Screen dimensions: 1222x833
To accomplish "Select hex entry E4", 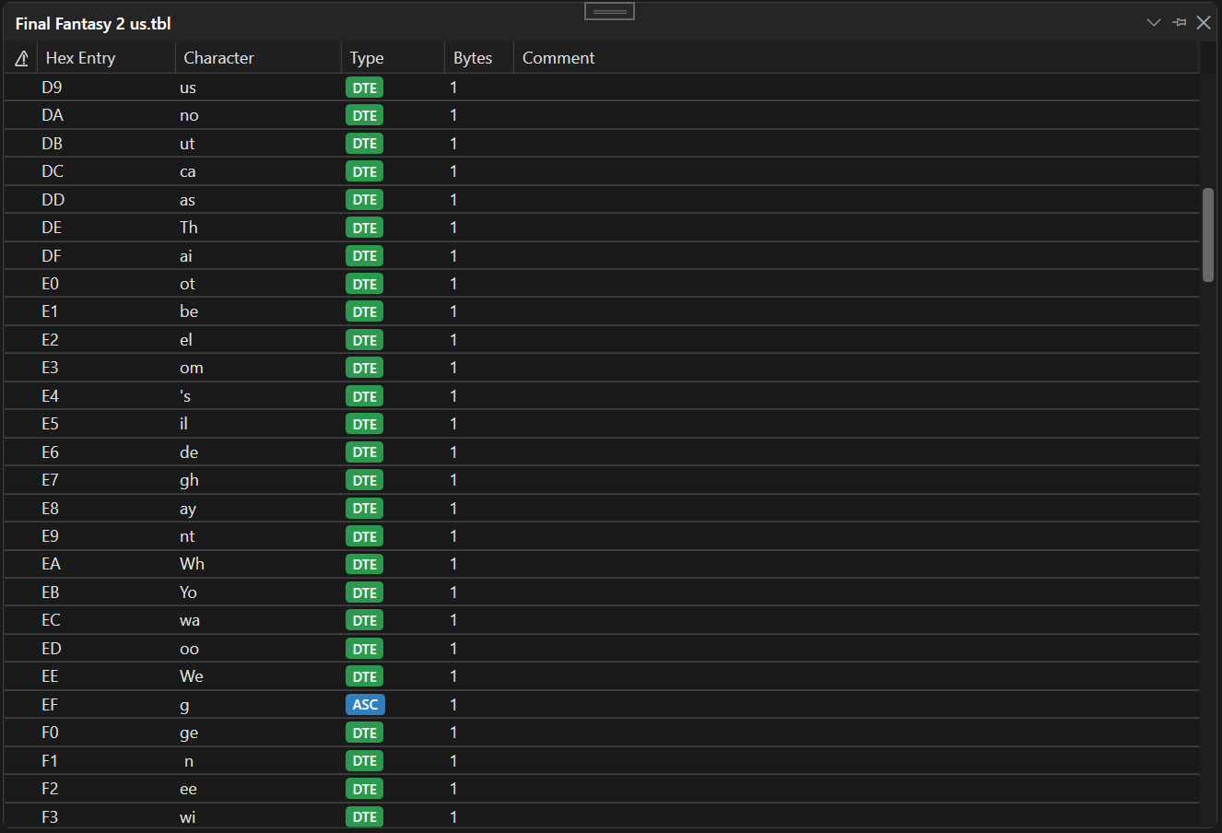I will (50, 396).
